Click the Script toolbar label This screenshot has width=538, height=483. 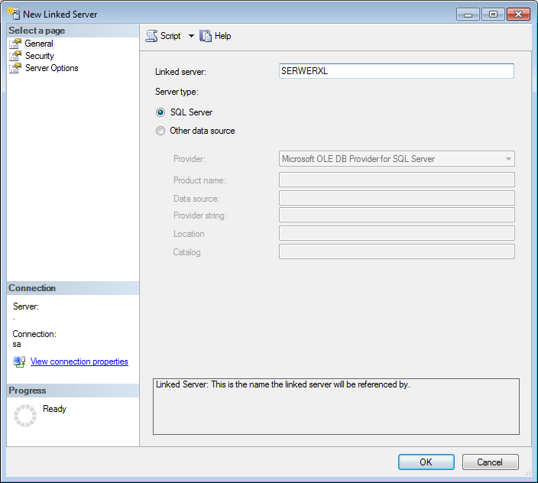tap(170, 36)
